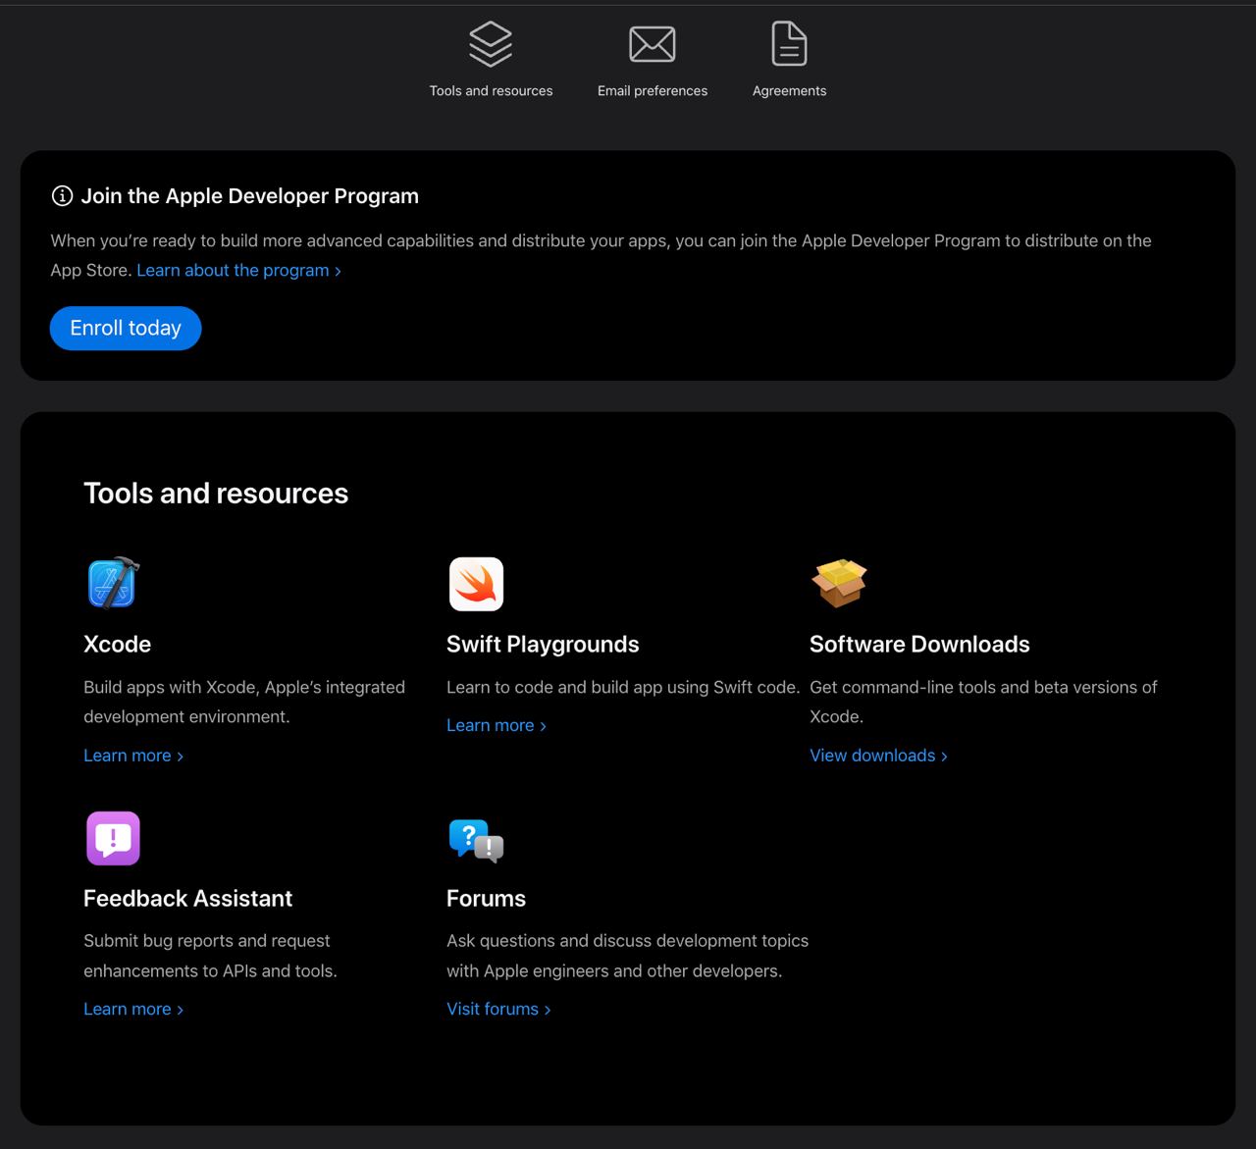
Task: Click the Xcode hammer app icon
Action: 113,583
